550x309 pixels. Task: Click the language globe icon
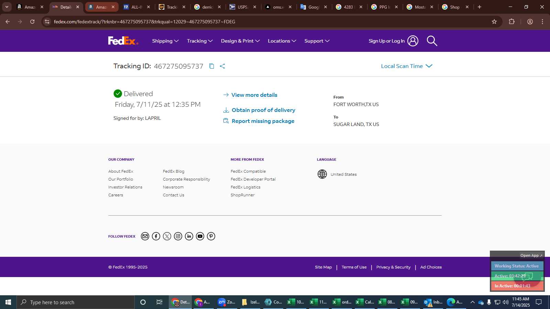click(x=322, y=174)
